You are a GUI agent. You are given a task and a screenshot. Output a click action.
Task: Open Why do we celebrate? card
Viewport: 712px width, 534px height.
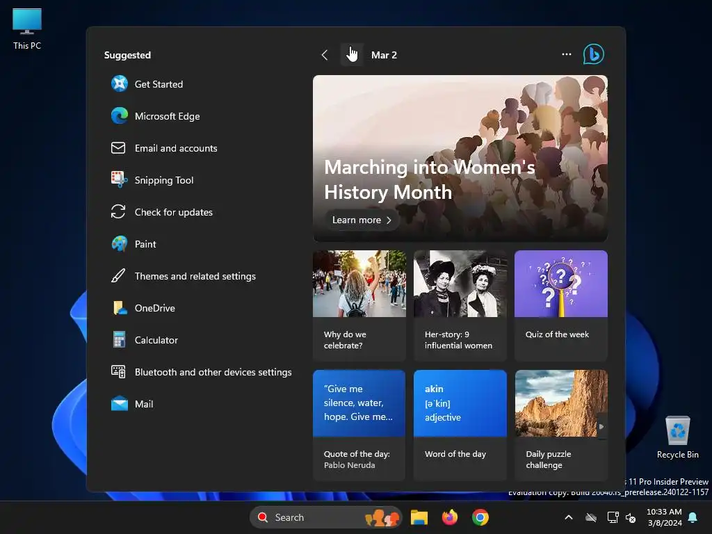[x=359, y=306]
